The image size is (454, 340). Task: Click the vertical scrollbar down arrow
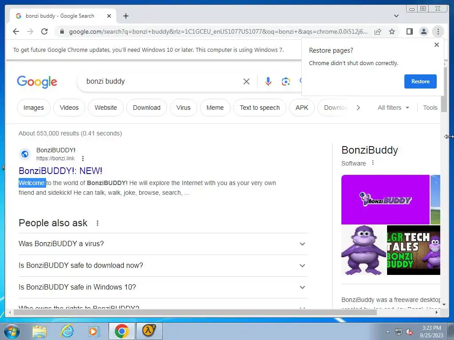(x=444, y=305)
